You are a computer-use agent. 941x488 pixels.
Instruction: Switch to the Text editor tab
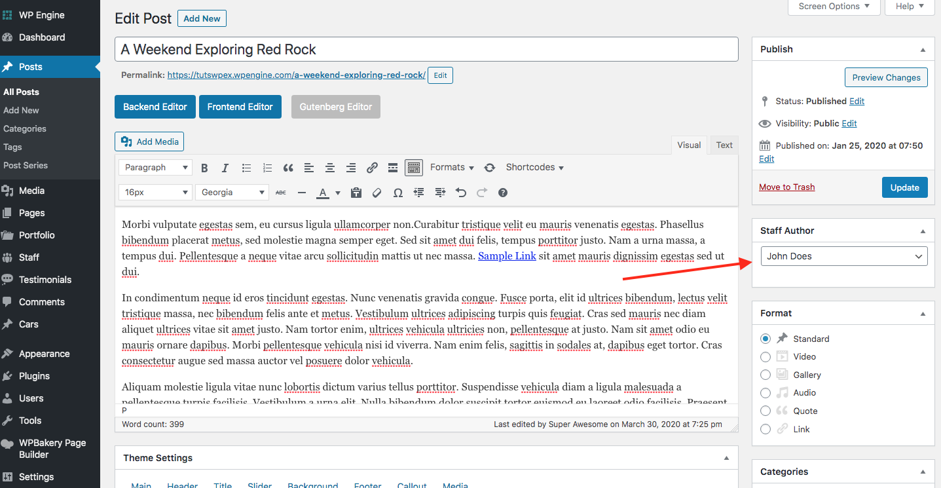click(724, 145)
